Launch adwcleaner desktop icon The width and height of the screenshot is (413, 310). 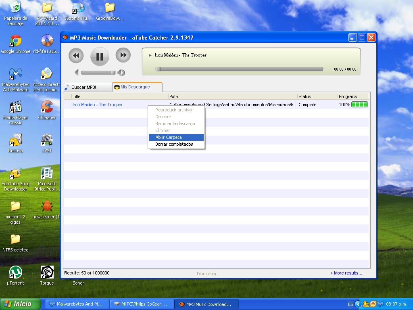(47, 210)
